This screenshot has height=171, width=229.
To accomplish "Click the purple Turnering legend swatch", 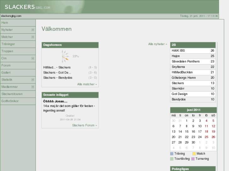I will pos(193,159).
